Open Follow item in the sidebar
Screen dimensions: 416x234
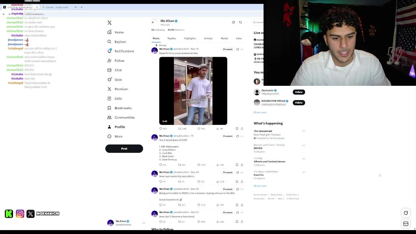(116, 61)
